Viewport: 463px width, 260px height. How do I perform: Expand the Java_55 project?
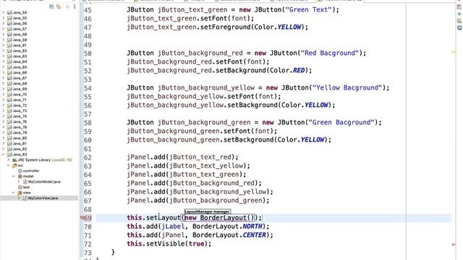(3, 18)
